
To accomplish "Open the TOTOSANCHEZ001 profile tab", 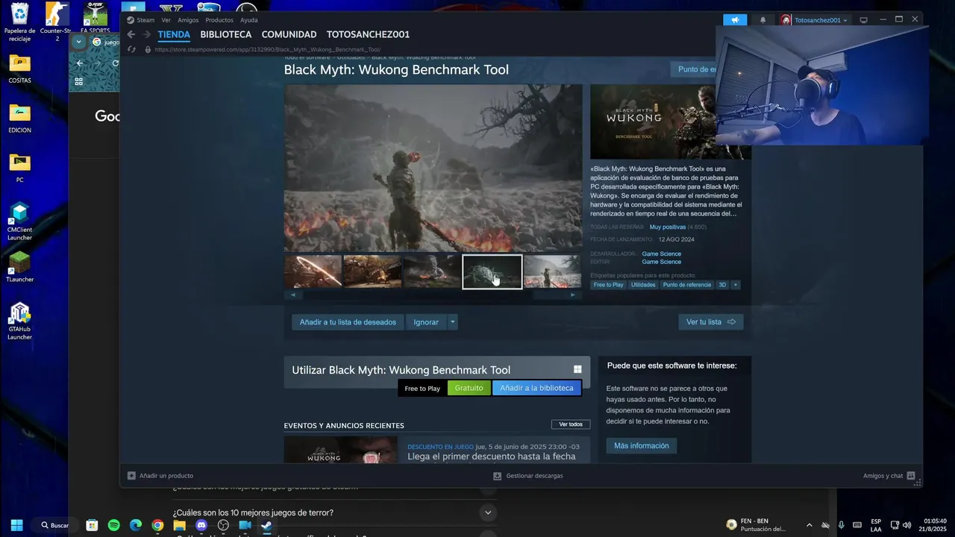I will tap(368, 34).
